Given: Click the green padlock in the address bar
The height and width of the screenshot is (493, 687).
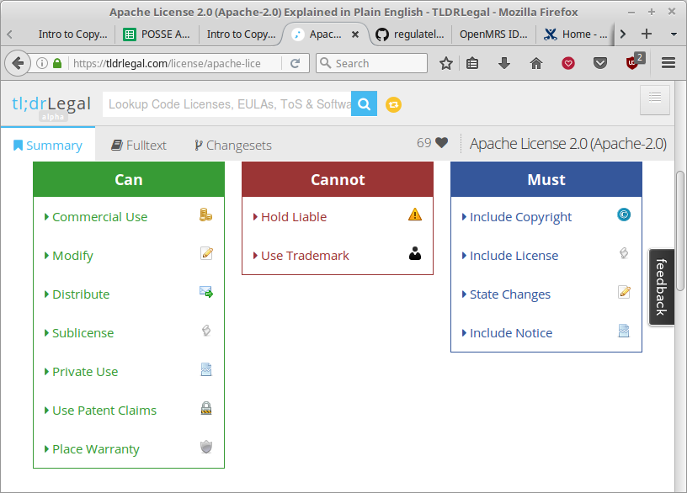Looking at the screenshot, I should point(57,63).
